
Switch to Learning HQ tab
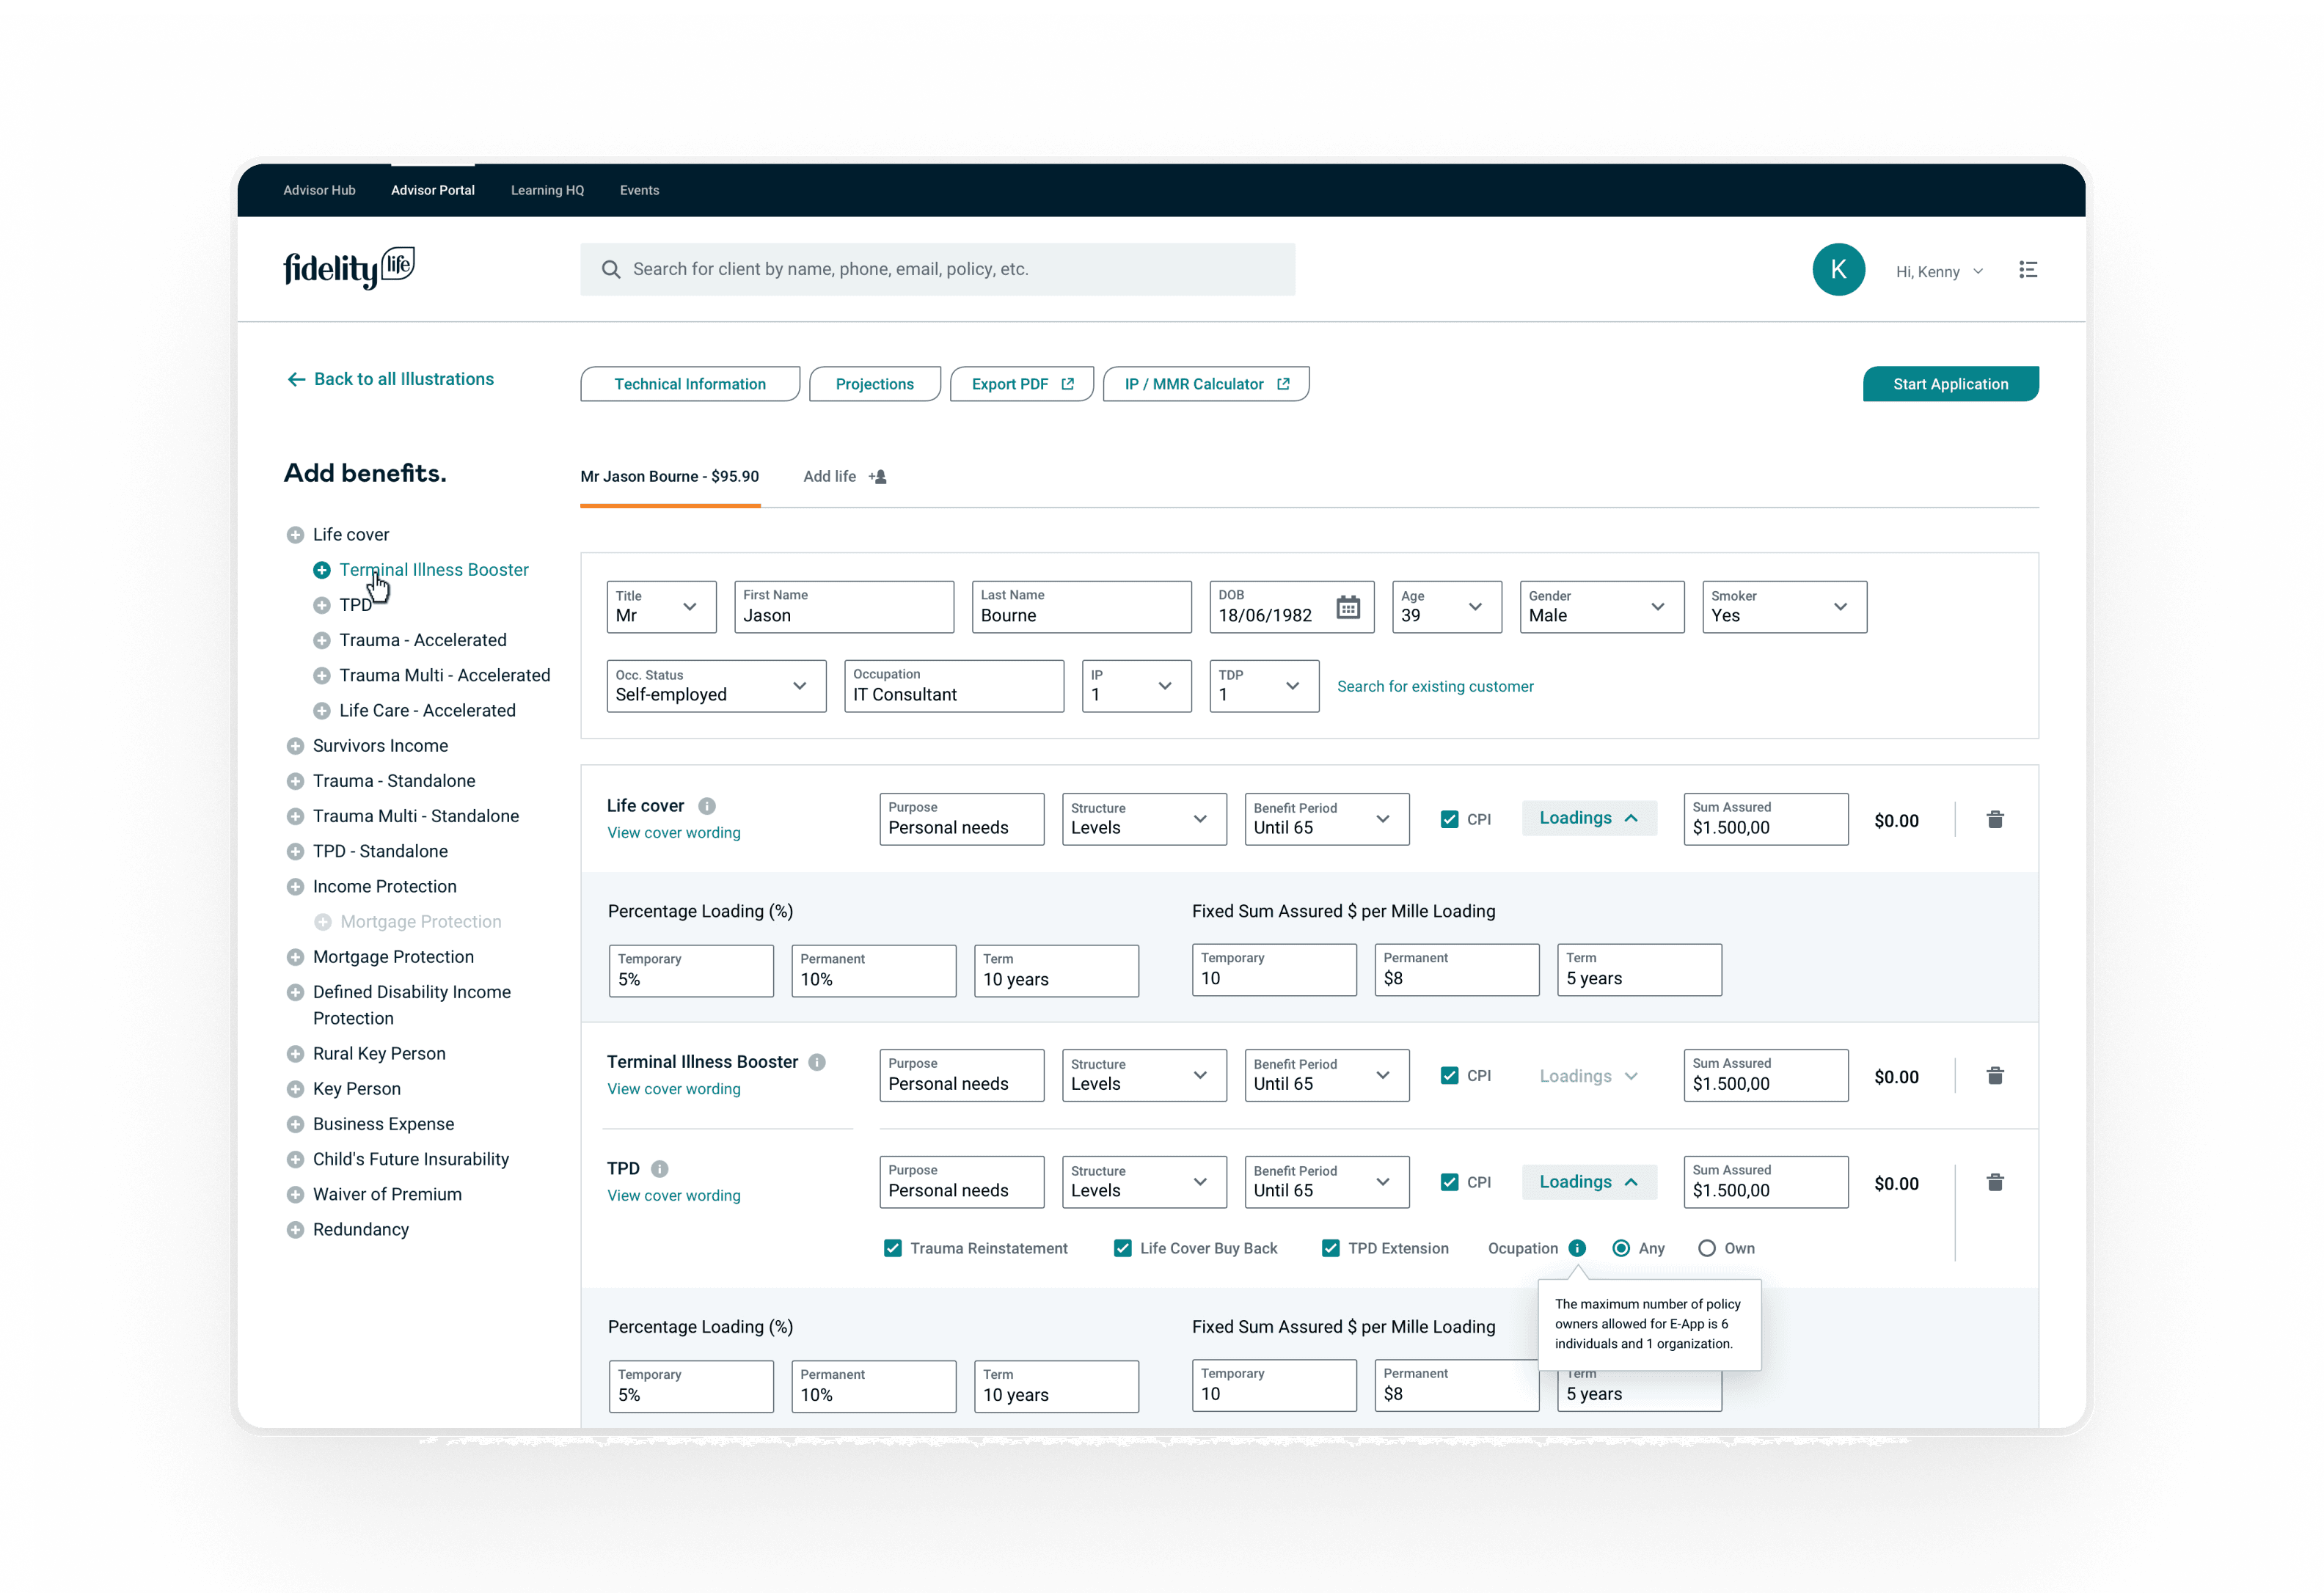pyautogui.click(x=547, y=190)
